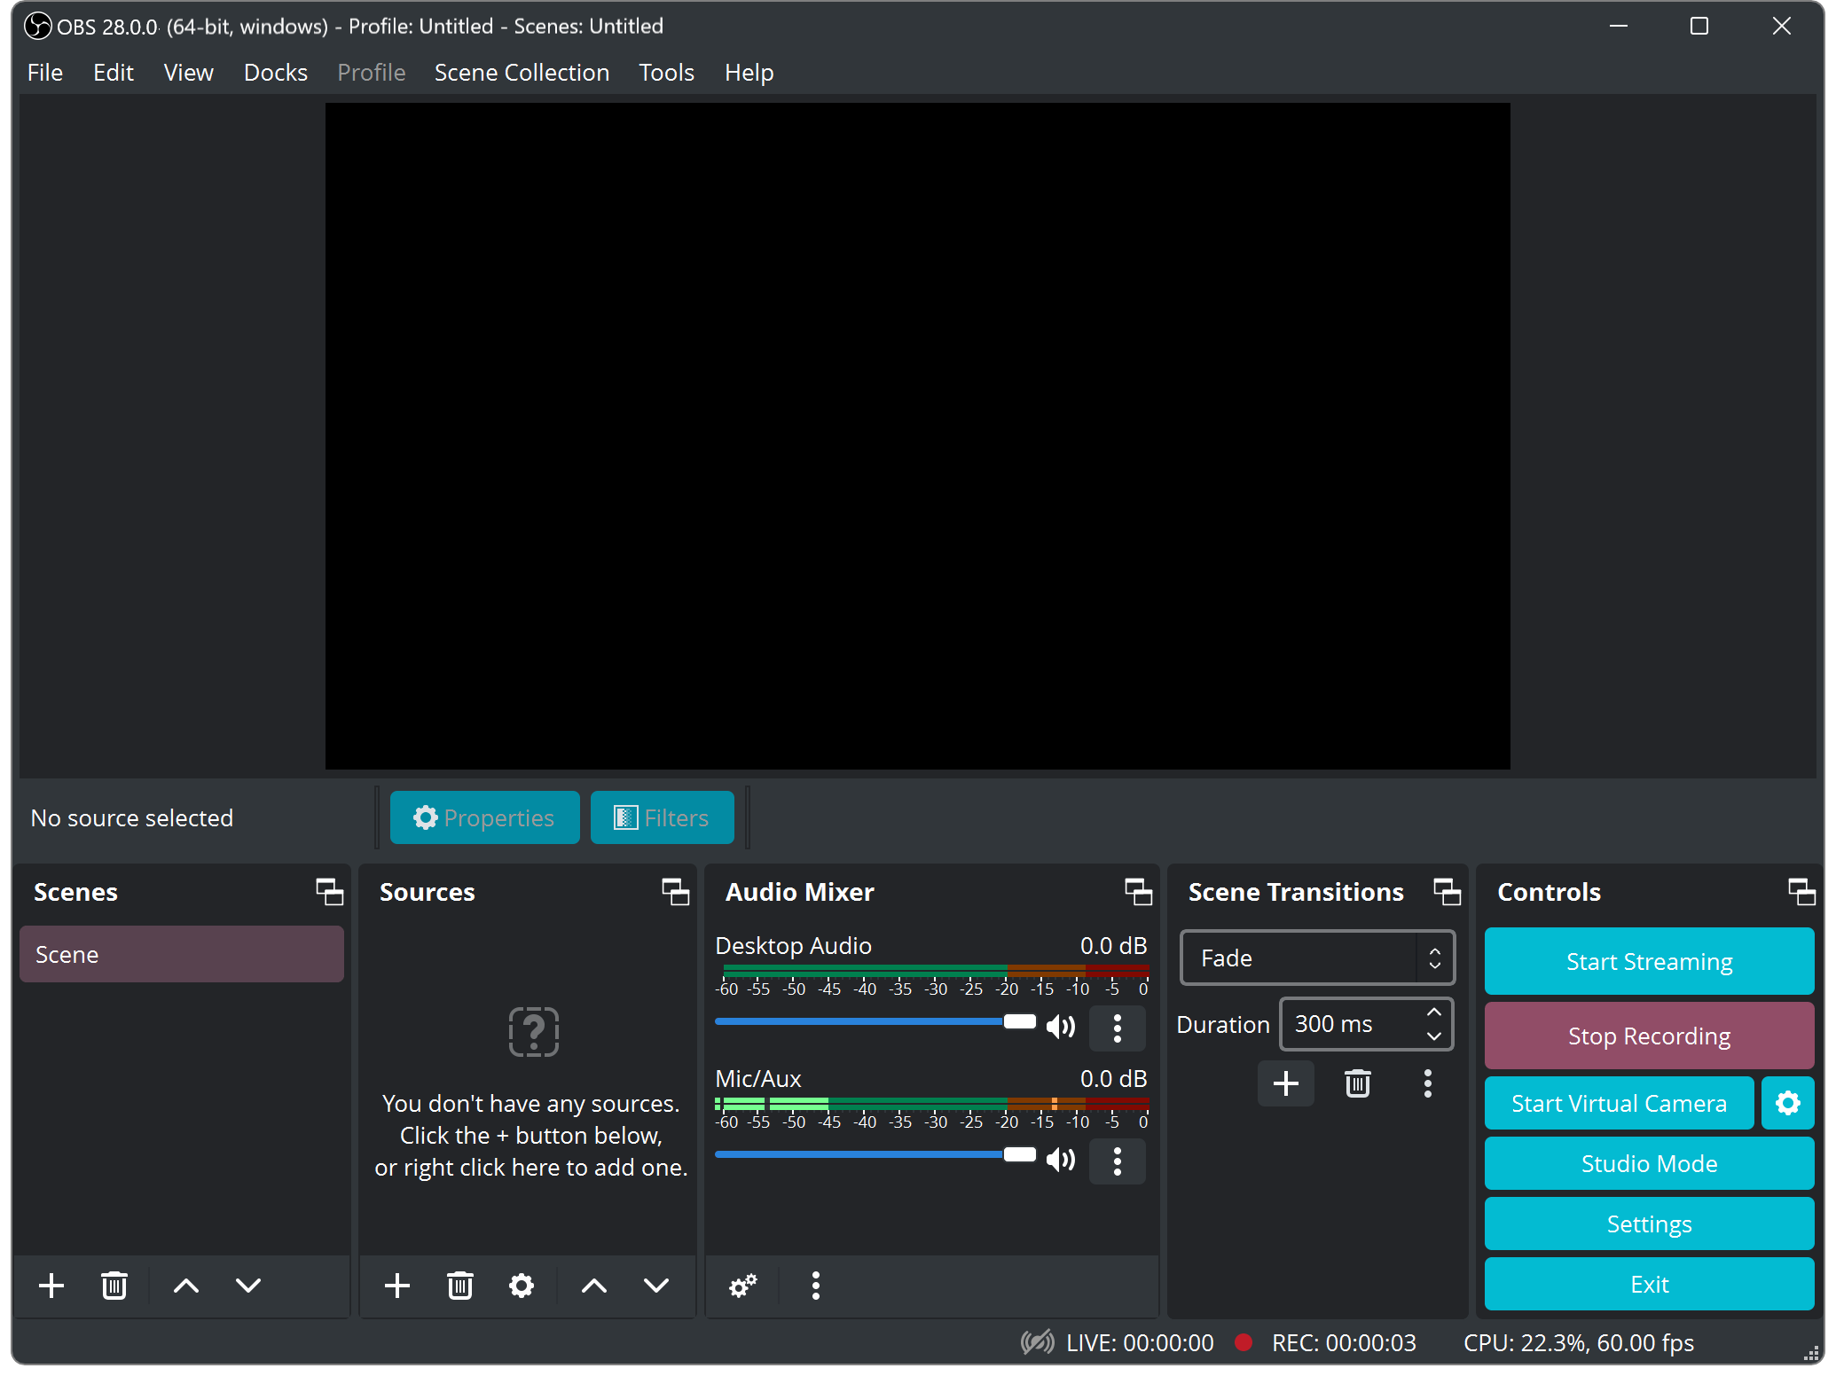Mute Mic/Aux with the speaker icon
1836x1376 pixels.
tap(1061, 1159)
